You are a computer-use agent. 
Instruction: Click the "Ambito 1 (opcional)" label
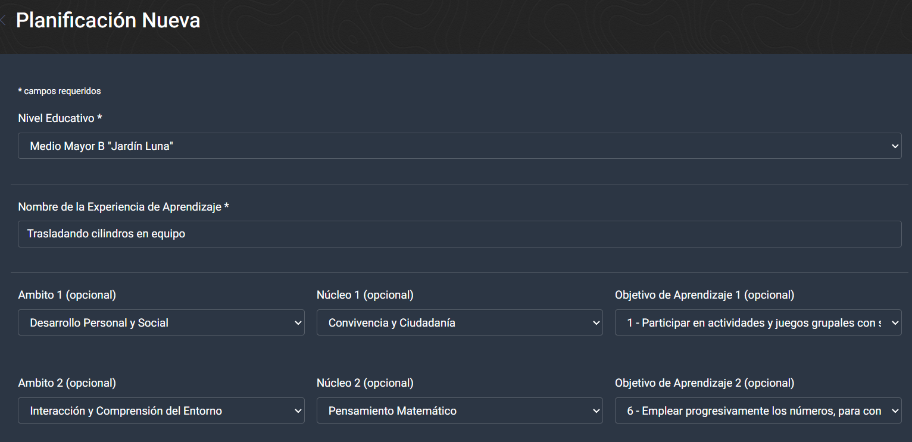pyautogui.click(x=67, y=294)
